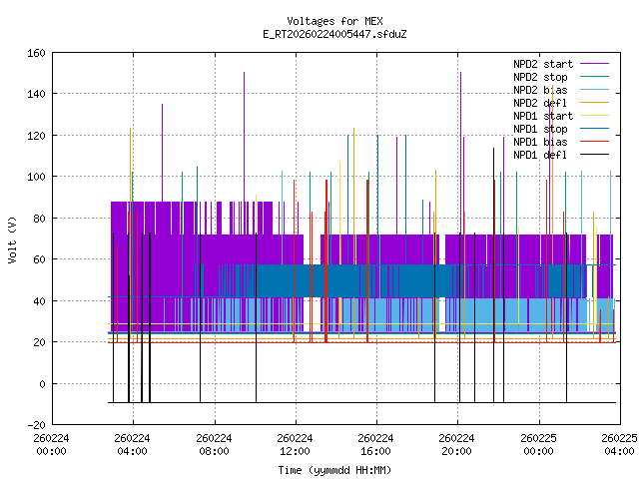Select the NPD1 stop legend label
639x479 pixels.
click(541, 129)
